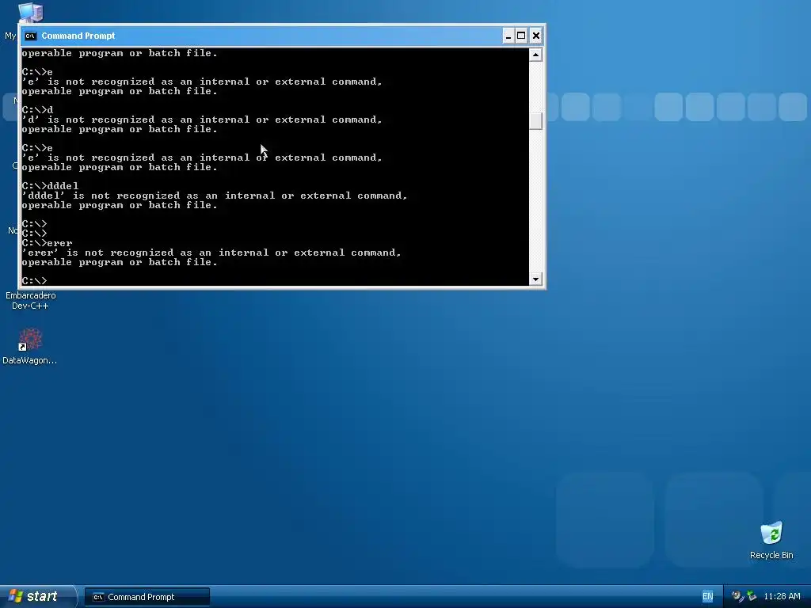Open the Windows start menu button

(x=37, y=597)
